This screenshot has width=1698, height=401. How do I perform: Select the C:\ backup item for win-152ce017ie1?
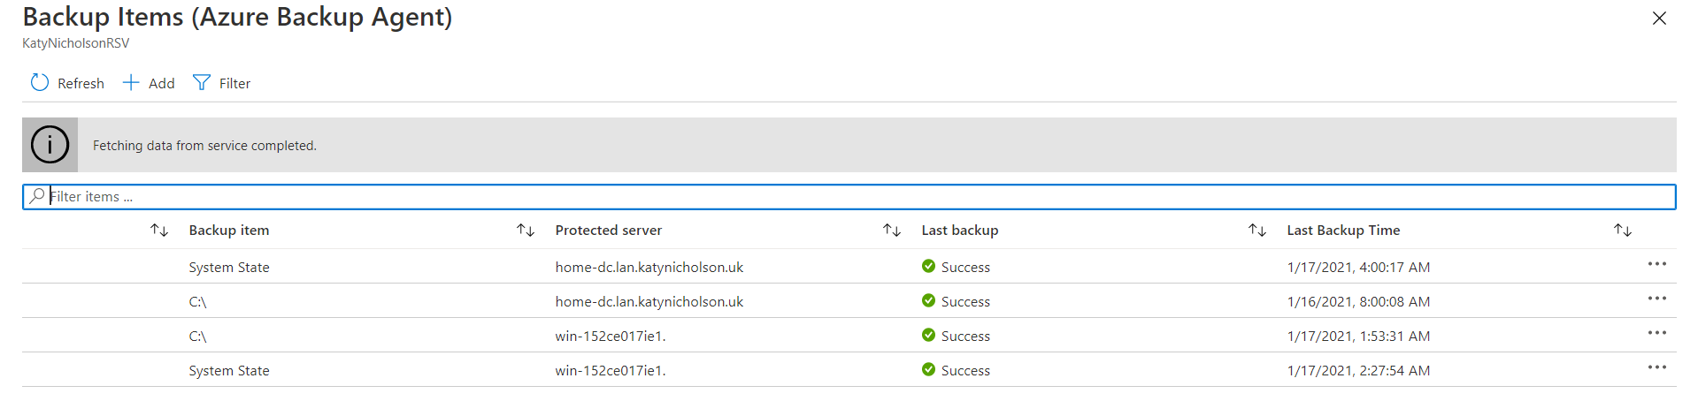point(197,337)
